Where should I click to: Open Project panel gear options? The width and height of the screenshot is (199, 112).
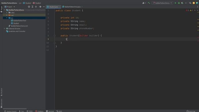click(x=40, y=7)
